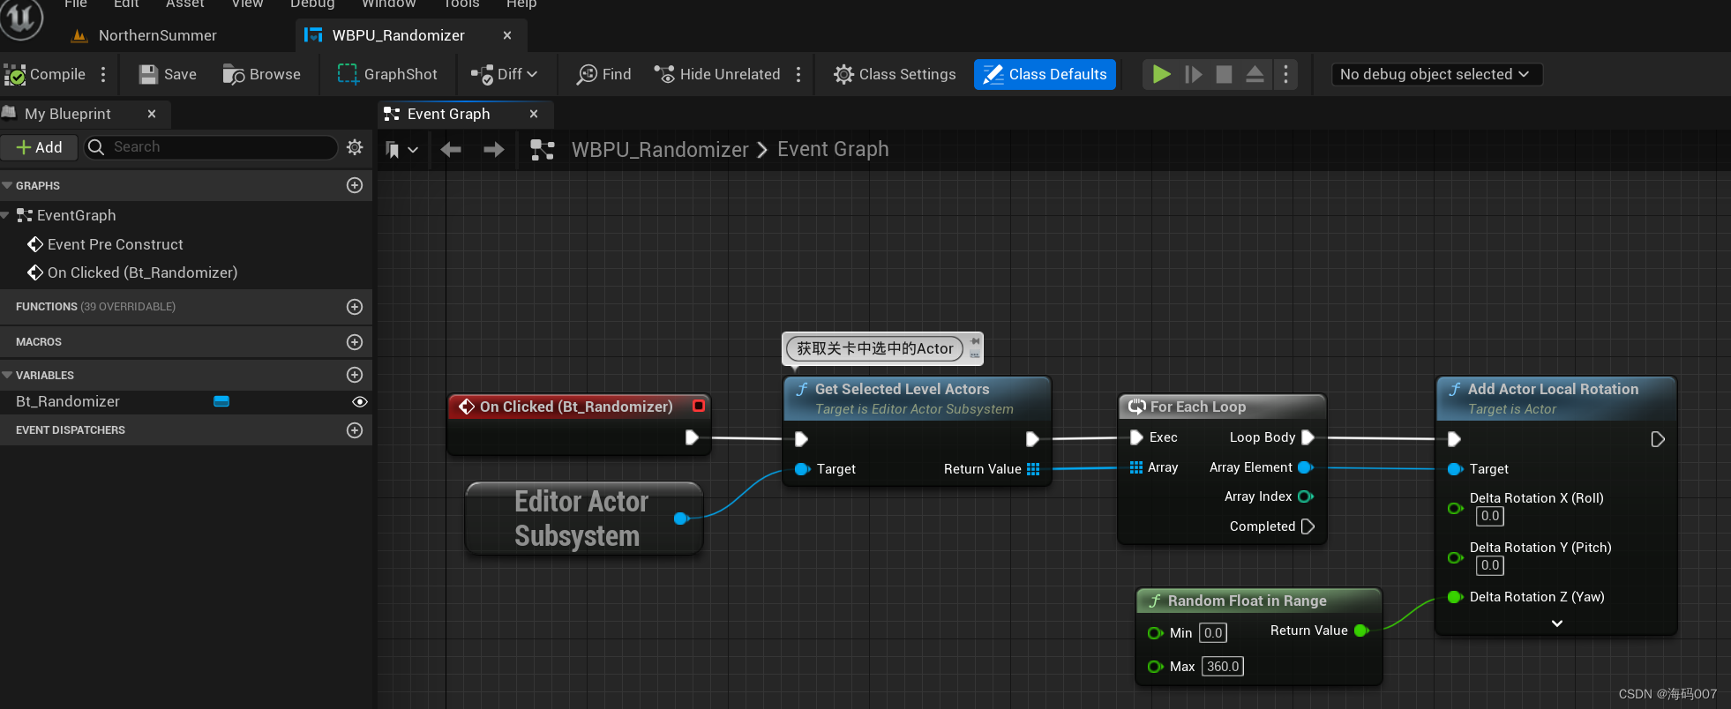
Task: Click the Array Index output pin
Action: pyautogui.click(x=1306, y=496)
